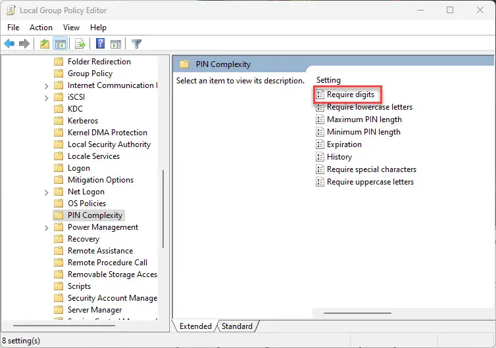Expand the iSCSI tree node
Screen dimensions: 496x348
tap(47, 98)
